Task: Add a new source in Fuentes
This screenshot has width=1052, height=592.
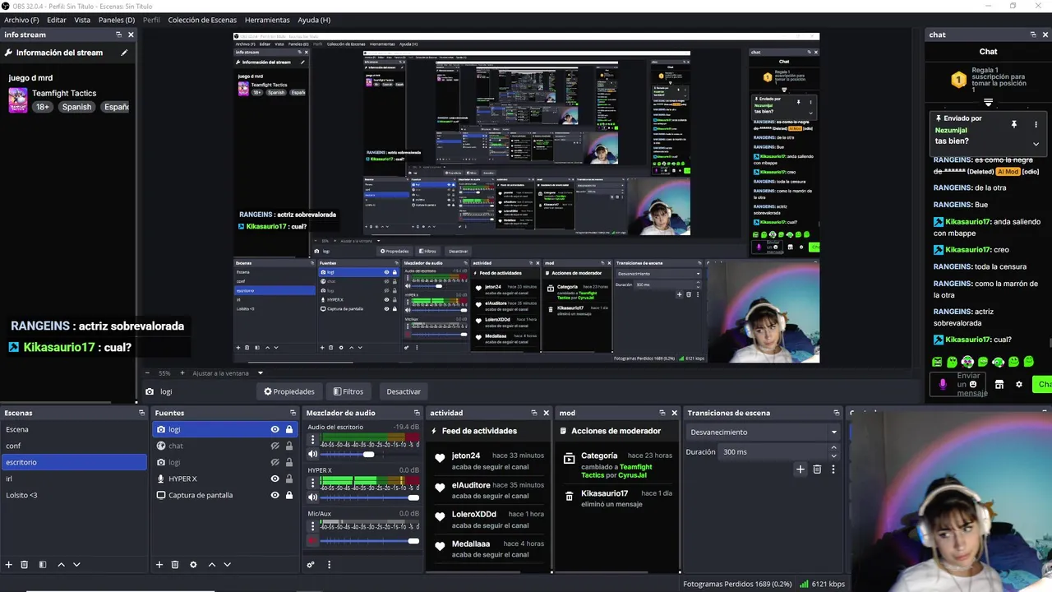Action: pos(159,565)
